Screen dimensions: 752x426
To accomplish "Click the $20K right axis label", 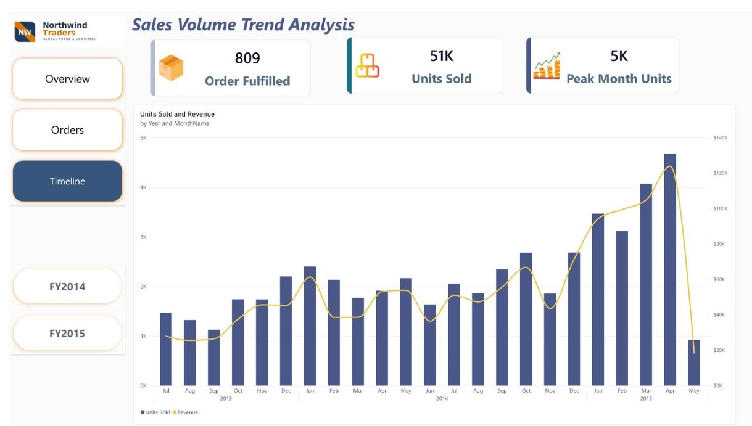I will (x=719, y=350).
